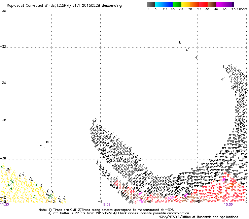Click the '-12' longitude axis label
The height and width of the screenshot is (219, 249).
pyautogui.click(x=51, y=201)
